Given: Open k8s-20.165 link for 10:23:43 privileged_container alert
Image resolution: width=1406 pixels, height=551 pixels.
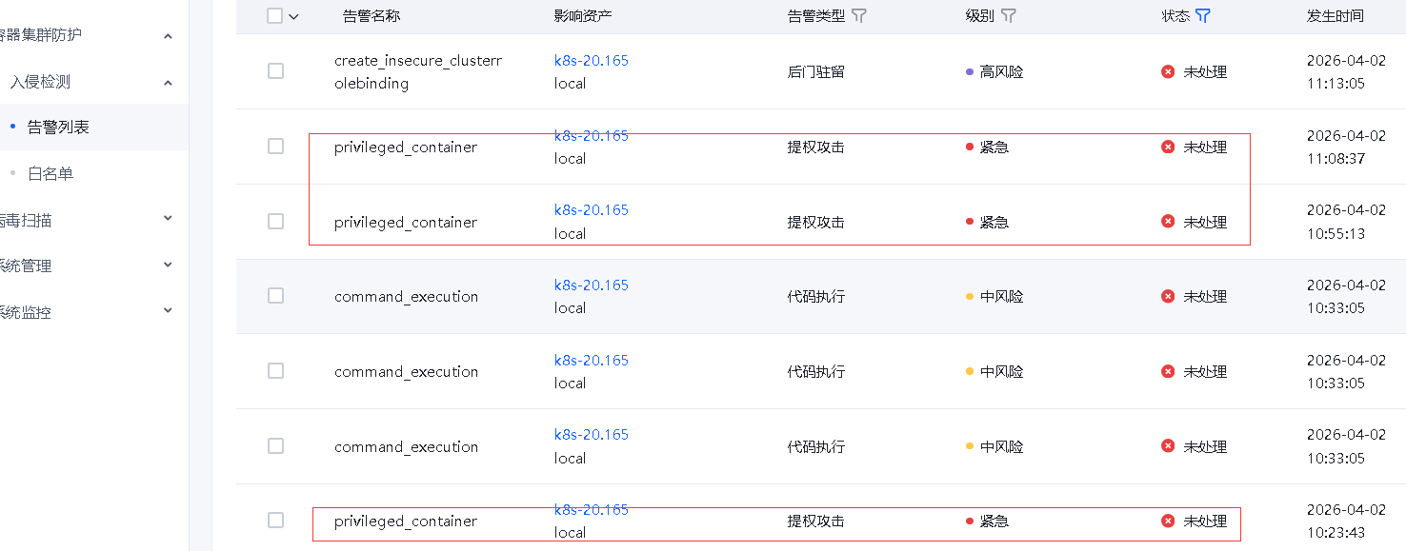Looking at the screenshot, I should pyautogui.click(x=592, y=509).
